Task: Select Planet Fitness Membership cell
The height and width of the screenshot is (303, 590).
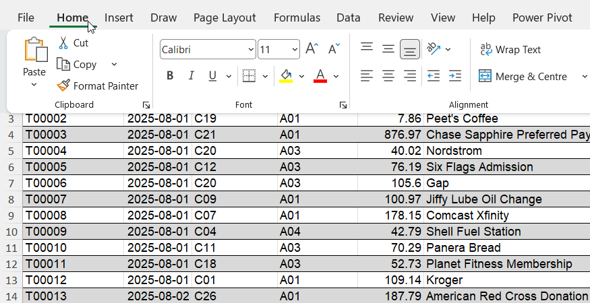Action: tap(507, 263)
